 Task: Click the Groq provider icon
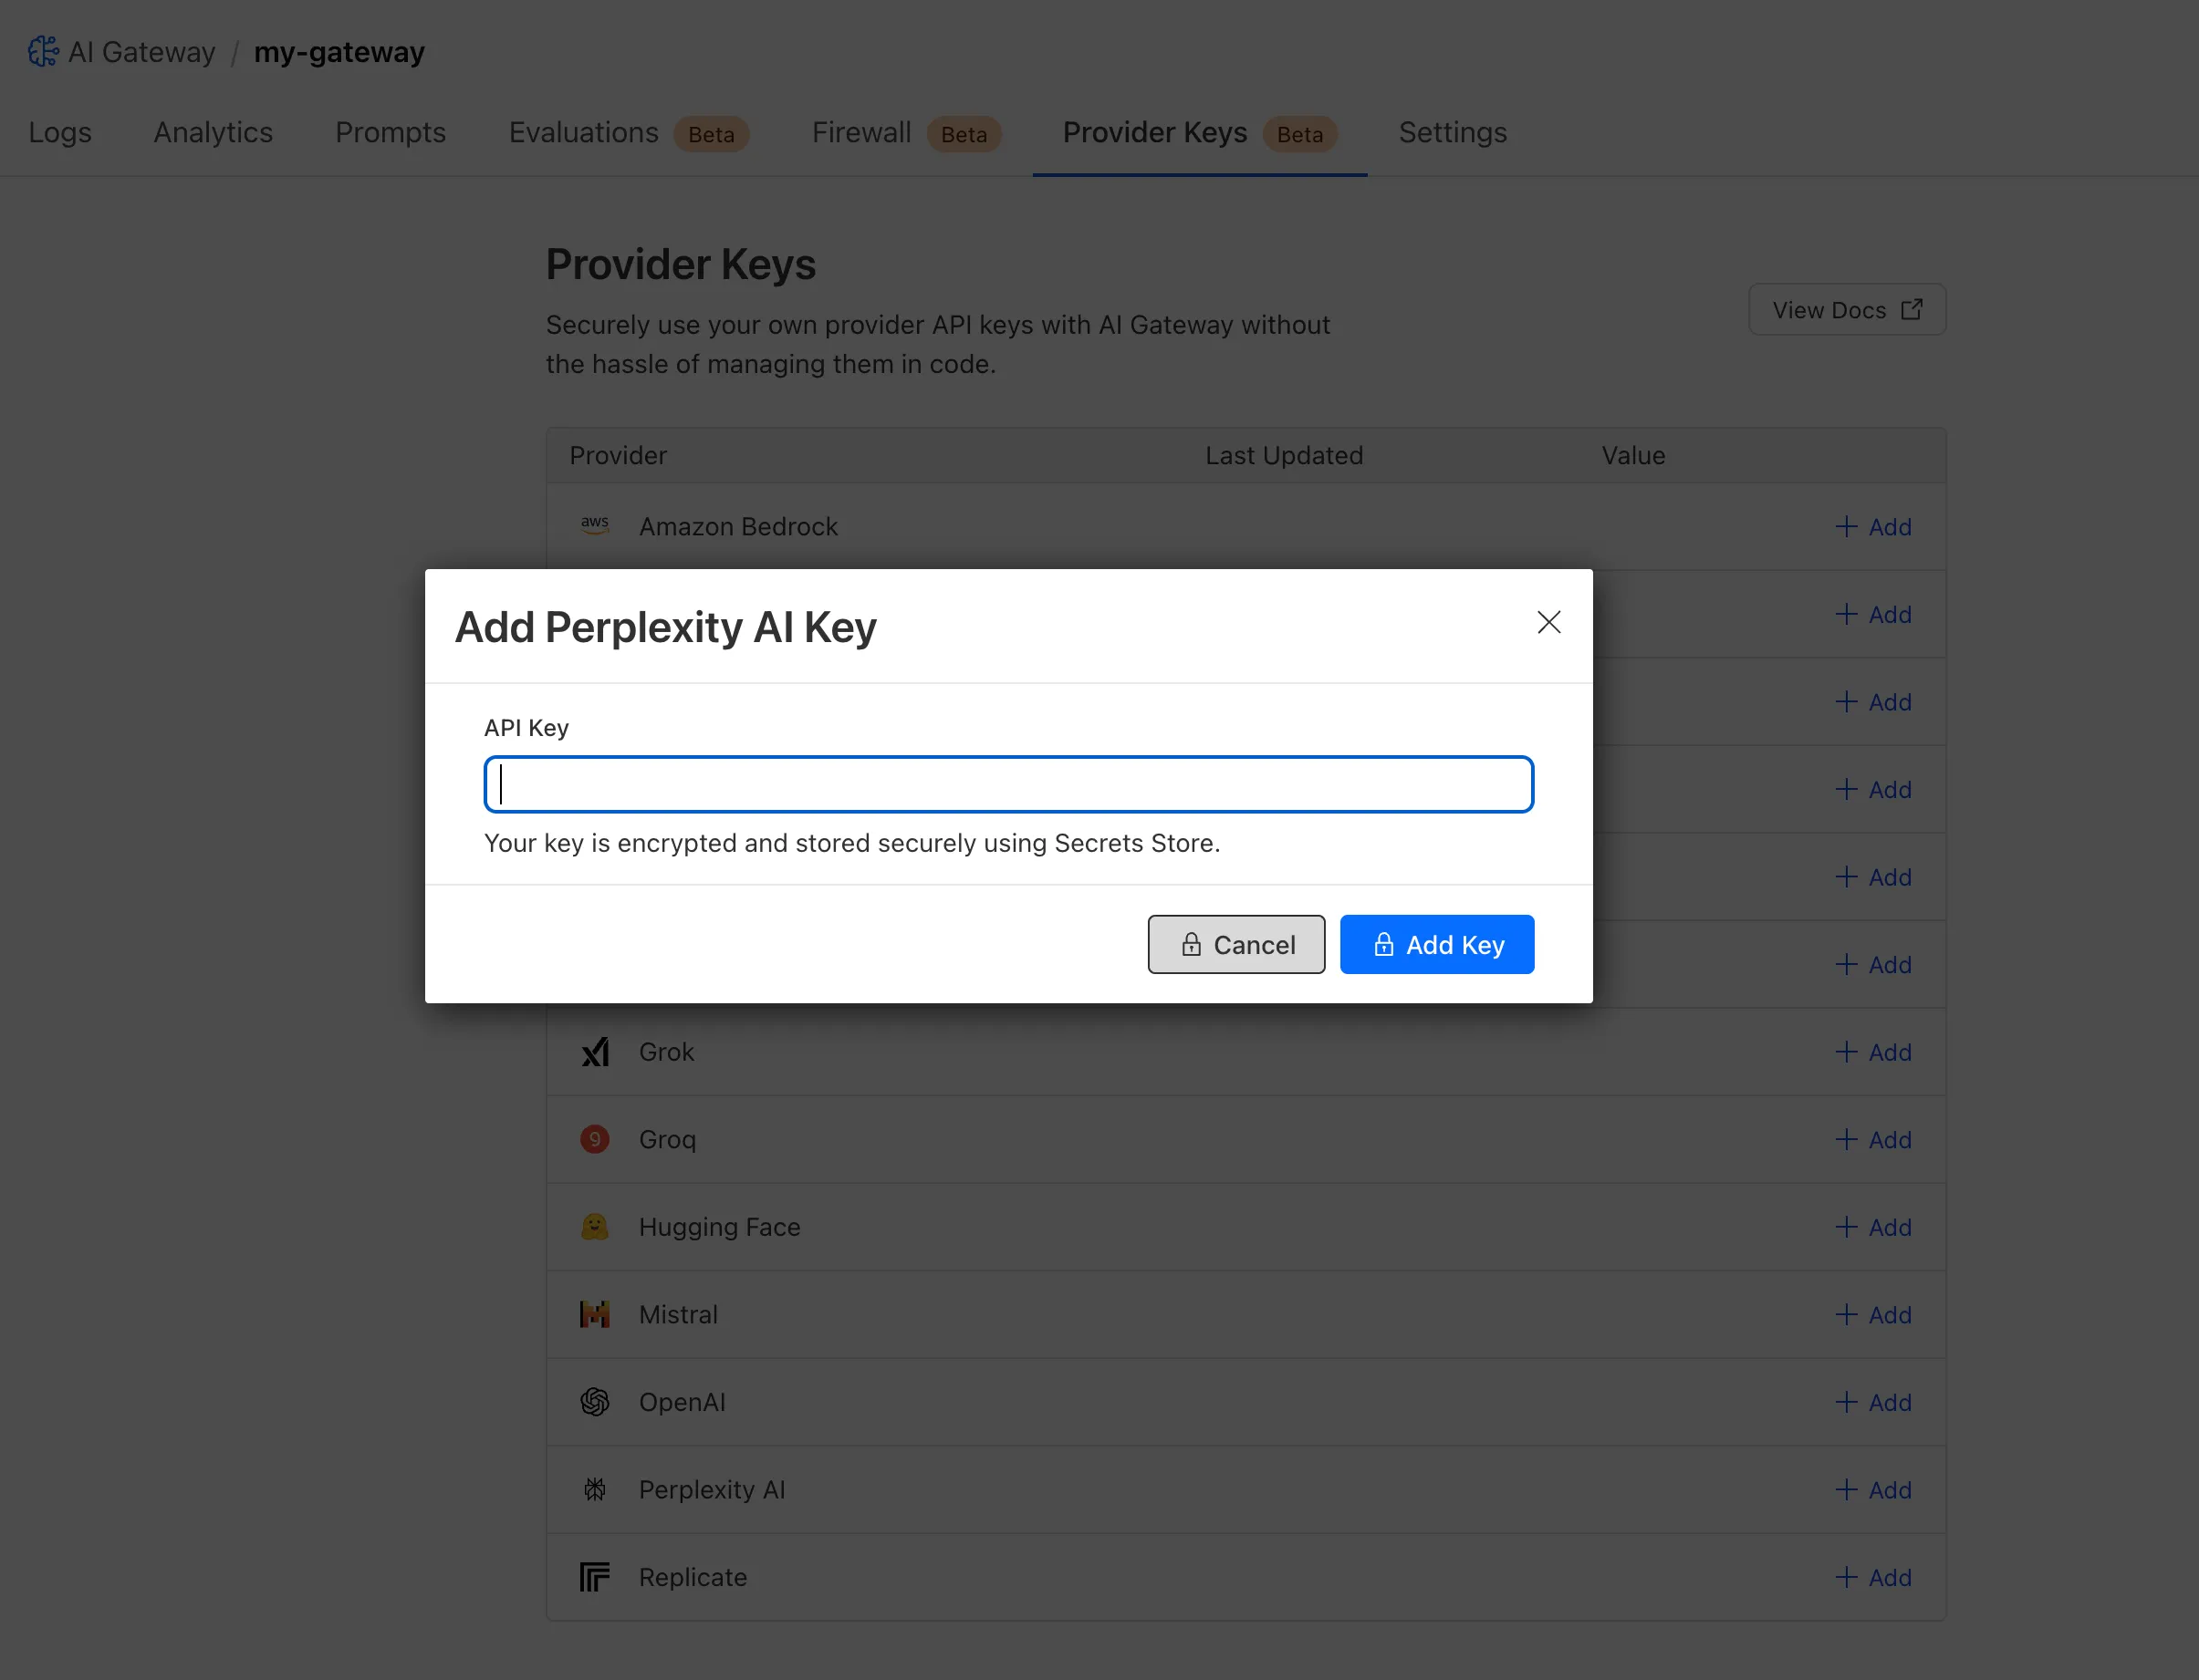click(596, 1139)
